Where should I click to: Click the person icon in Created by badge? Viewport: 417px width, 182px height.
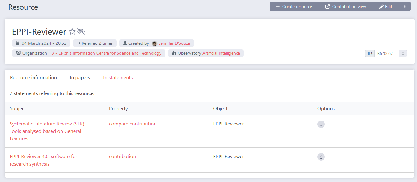[x=125, y=43]
